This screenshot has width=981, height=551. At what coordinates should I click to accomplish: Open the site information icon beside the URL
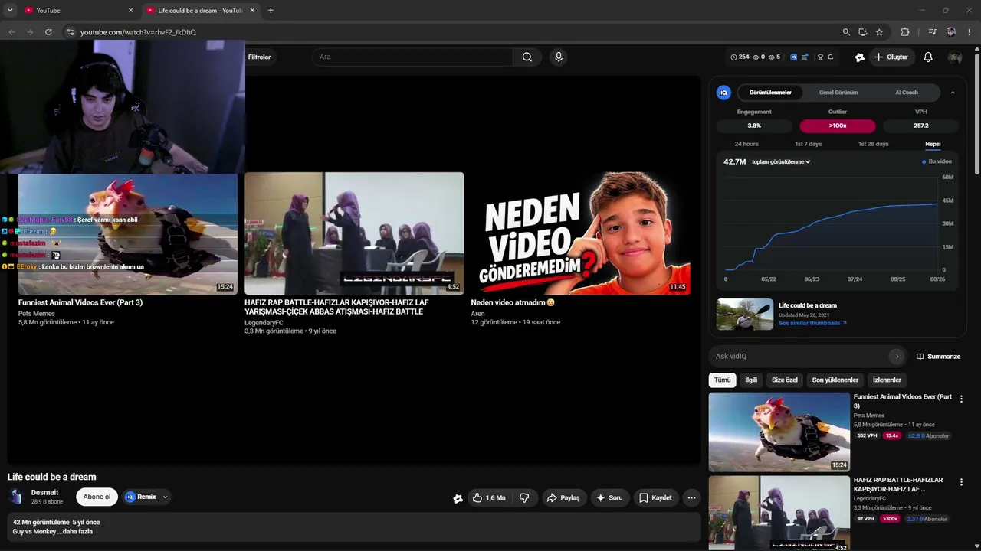tap(70, 32)
